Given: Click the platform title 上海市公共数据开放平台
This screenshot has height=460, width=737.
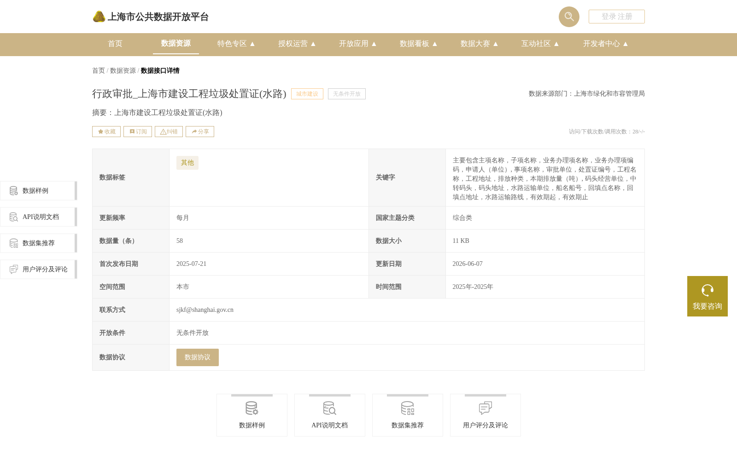Looking at the screenshot, I should [x=158, y=17].
